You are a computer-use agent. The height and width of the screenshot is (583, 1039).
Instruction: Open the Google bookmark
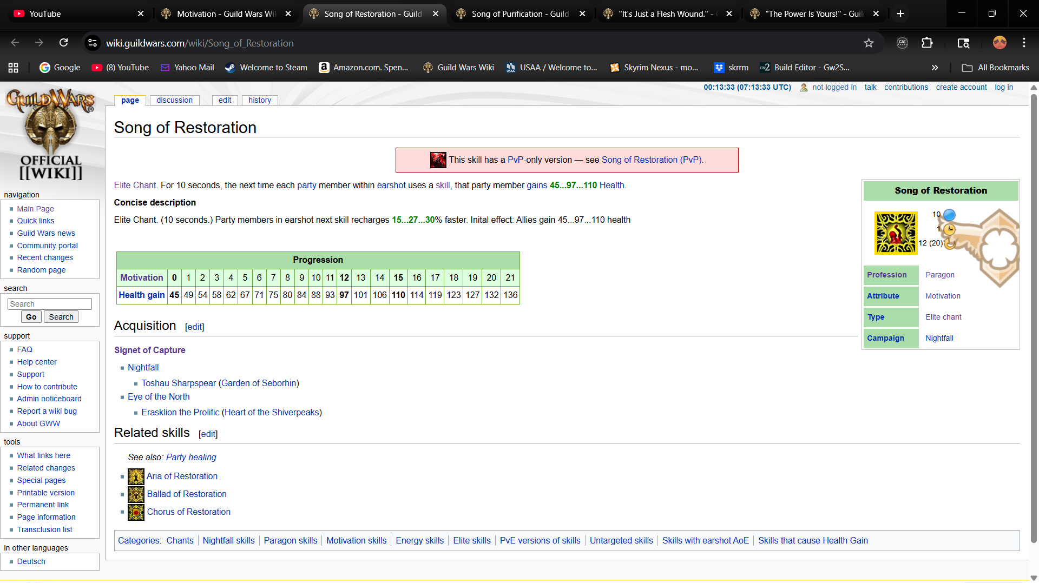pos(60,68)
